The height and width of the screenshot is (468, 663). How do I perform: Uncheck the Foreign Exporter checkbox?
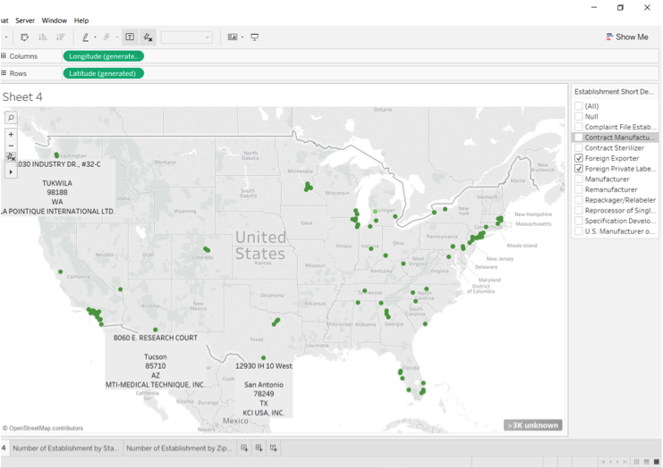pos(579,158)
